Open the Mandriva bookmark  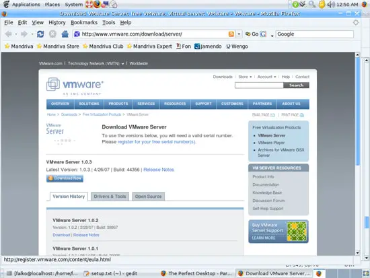(x=19, y=46)
